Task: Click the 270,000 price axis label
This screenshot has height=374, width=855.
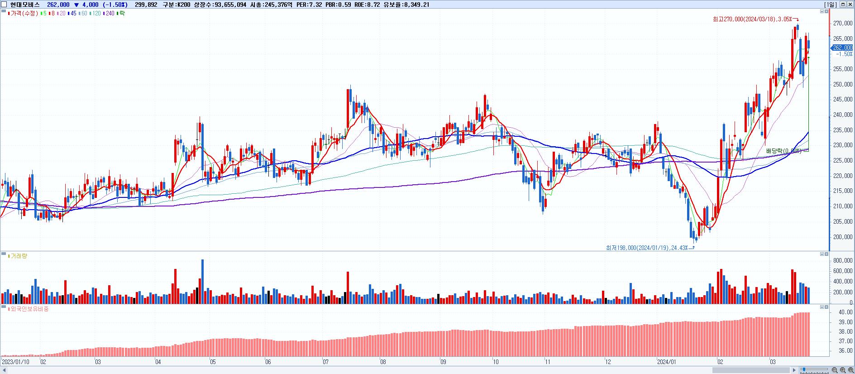Action: tap(843, 23)
